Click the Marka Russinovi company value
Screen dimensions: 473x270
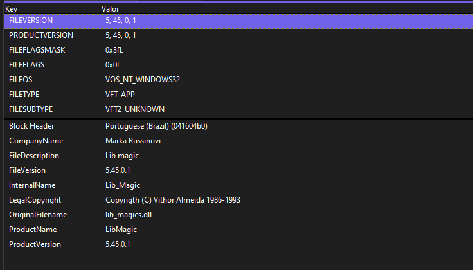click(133, 141)
